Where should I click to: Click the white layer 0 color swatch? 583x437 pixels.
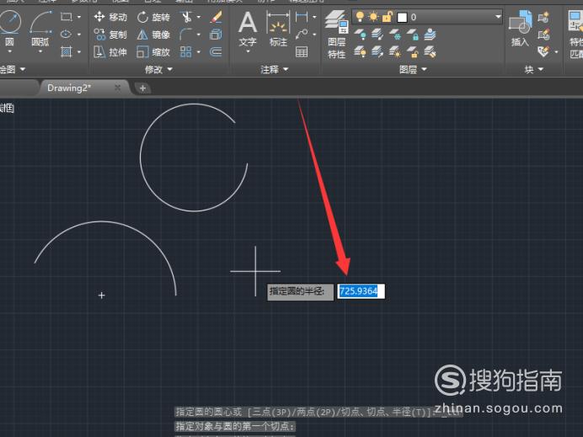[x=402, y=17]
